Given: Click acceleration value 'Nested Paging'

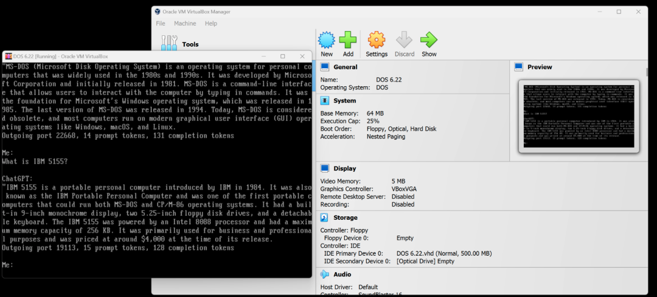Looking at the screenshot, I should 386,137.
